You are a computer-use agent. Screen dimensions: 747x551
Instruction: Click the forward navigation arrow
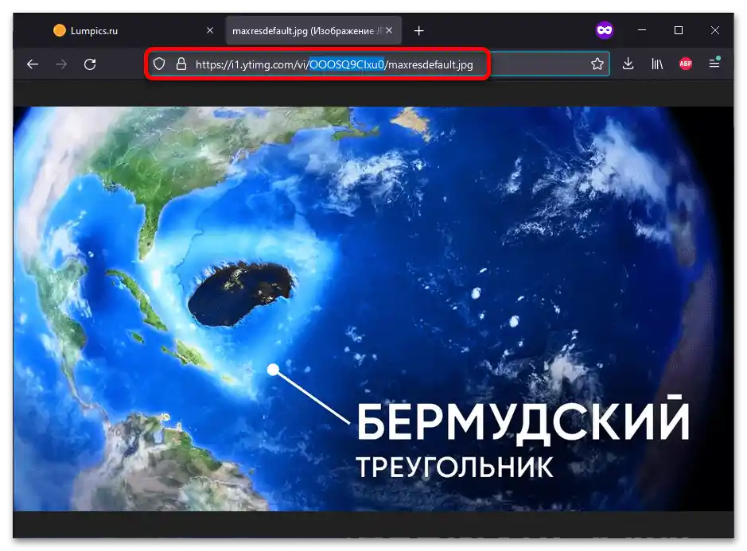(61, 64)
